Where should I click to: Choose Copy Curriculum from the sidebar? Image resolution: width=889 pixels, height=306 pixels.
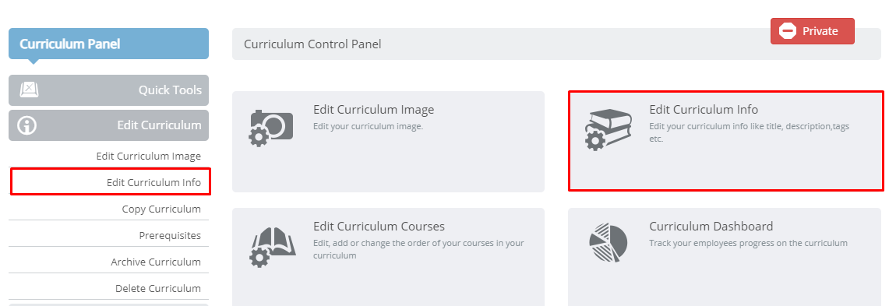(161, 209)
